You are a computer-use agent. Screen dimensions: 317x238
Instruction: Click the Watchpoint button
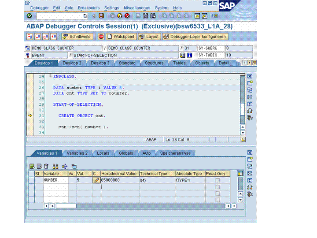pos(121,37)
